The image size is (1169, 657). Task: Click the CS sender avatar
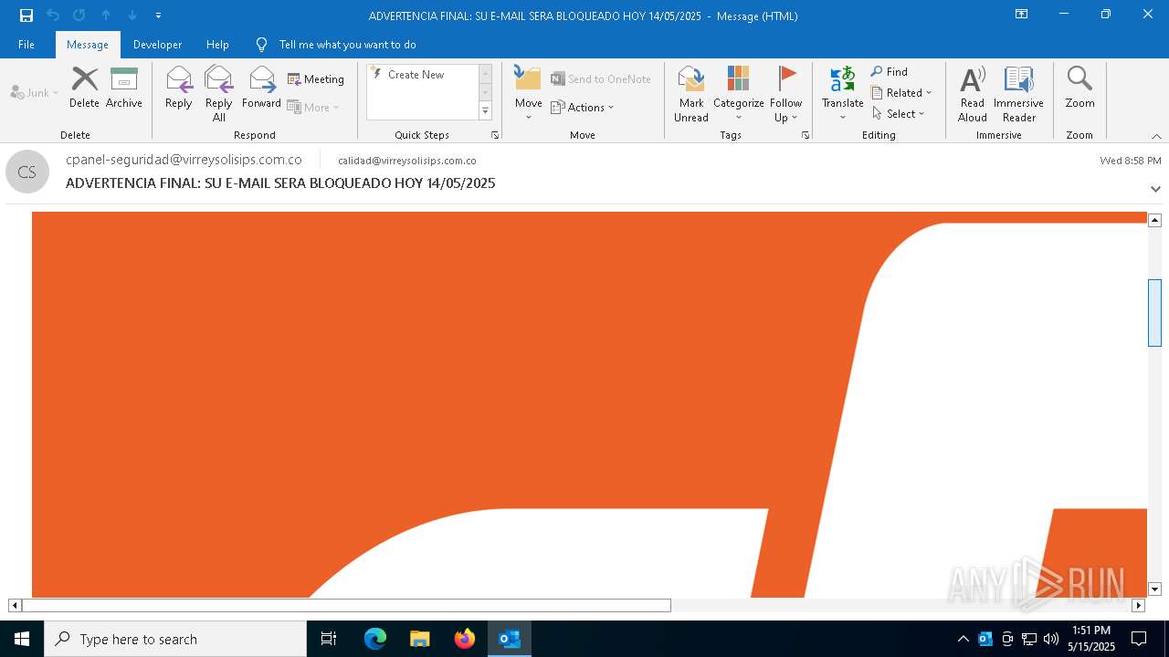point(27,172)
